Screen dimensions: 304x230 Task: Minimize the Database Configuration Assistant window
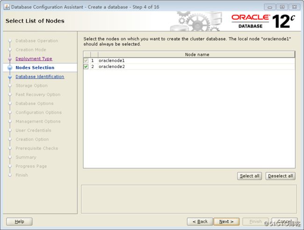pyautogui.click(x=270, y=7)
